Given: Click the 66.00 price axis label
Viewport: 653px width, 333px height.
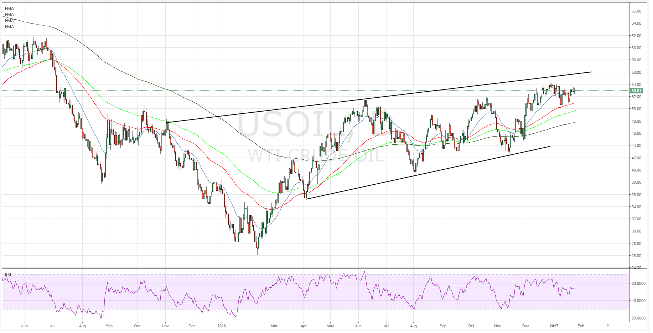Looking at the screenshot, I should point(636,11).
